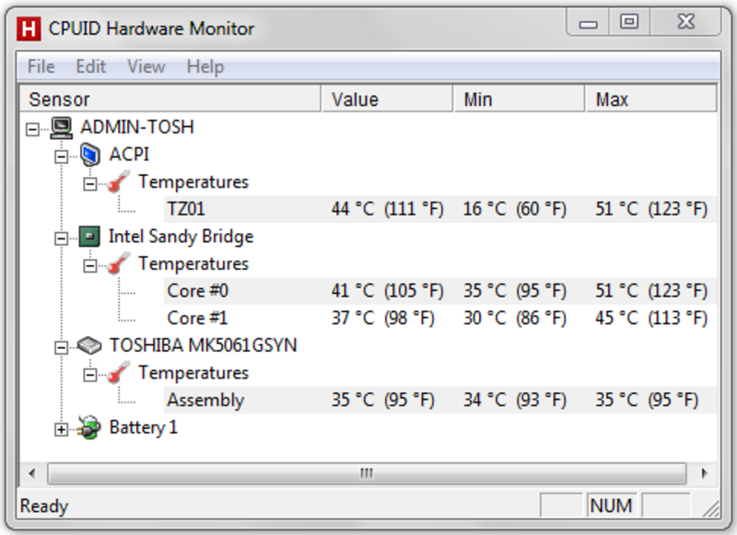Select the TOSHIBA MK5061GSYN label
This screenshot has width=737, height=535.
[203, 345]
